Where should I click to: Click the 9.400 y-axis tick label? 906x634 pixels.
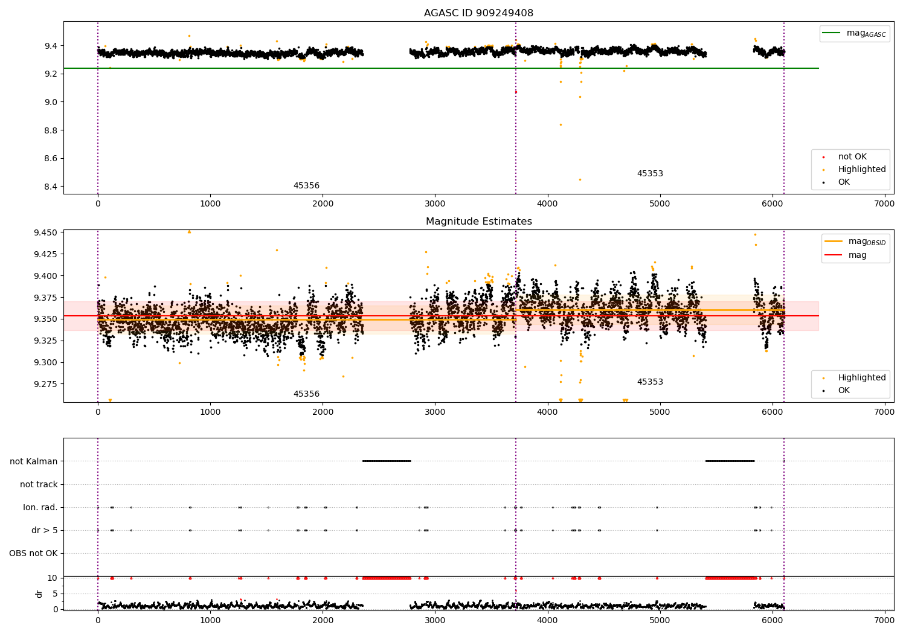tap(46, 277)
